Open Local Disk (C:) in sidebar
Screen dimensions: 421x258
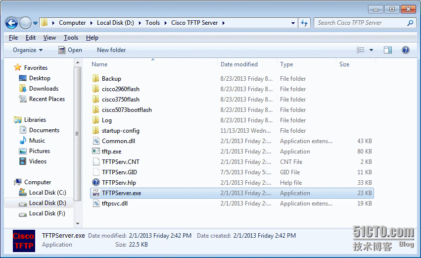click(47, 193)
